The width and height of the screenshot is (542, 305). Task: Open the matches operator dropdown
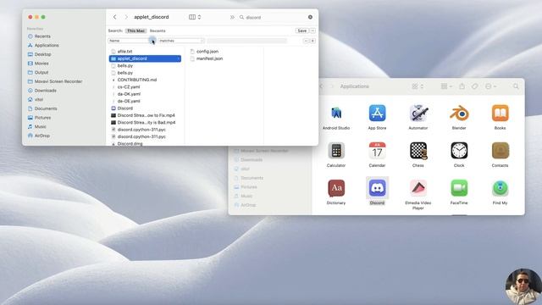(181, 41)
